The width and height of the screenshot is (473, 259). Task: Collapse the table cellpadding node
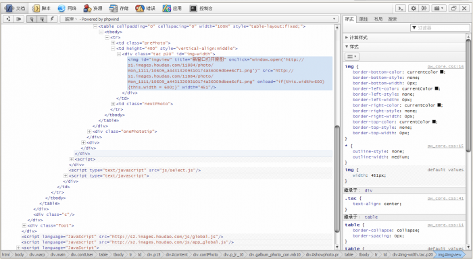pyautogui.click(x=95, y=26)
